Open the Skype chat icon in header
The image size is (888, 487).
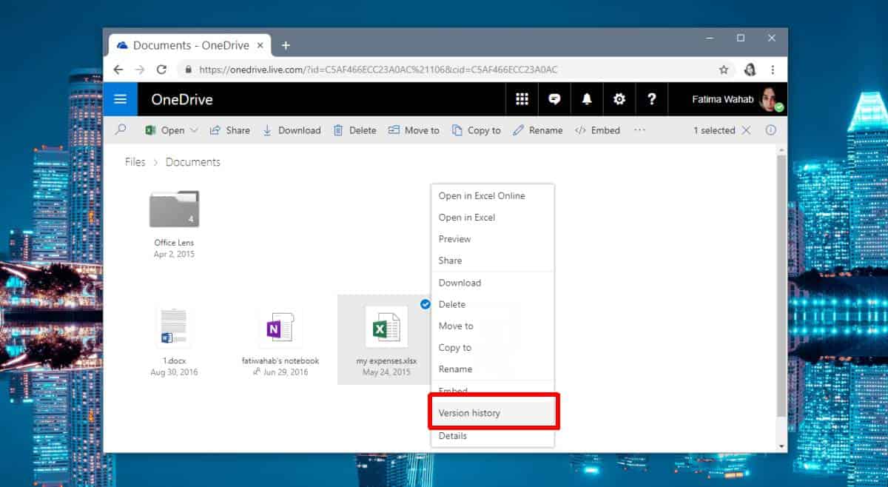(554, 99)
